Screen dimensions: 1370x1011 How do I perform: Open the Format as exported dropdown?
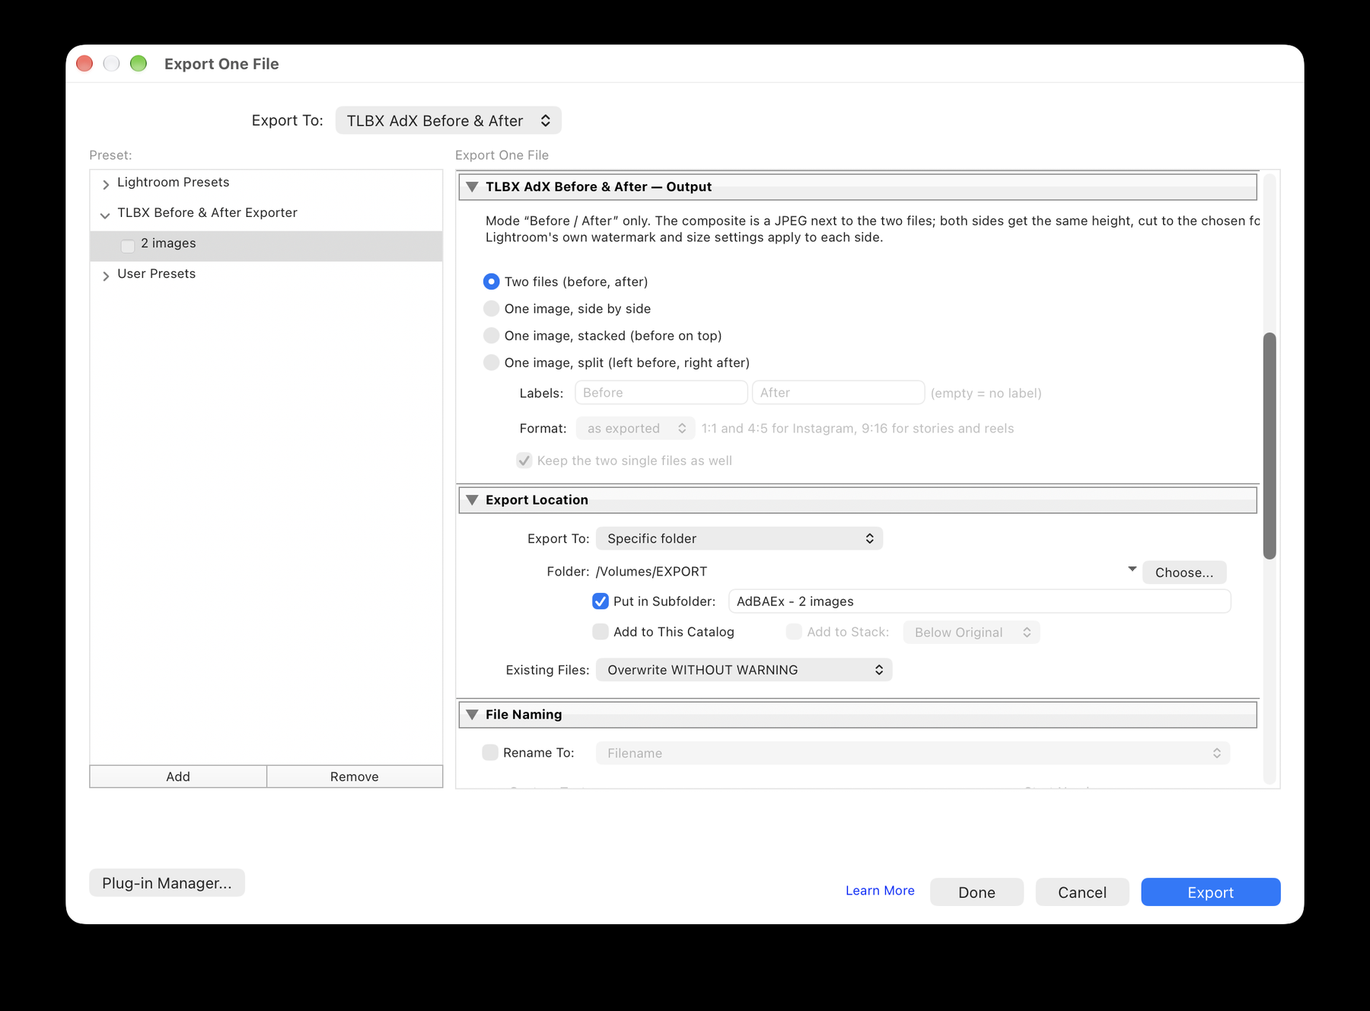tap(636, 429)
